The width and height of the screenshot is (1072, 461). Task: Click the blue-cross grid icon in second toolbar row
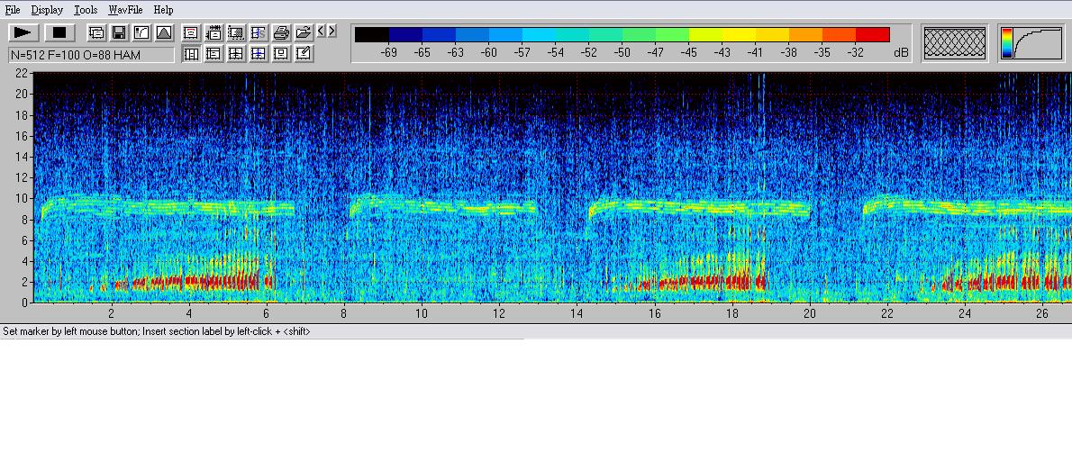pyautogui.click(x=259, y=53)
